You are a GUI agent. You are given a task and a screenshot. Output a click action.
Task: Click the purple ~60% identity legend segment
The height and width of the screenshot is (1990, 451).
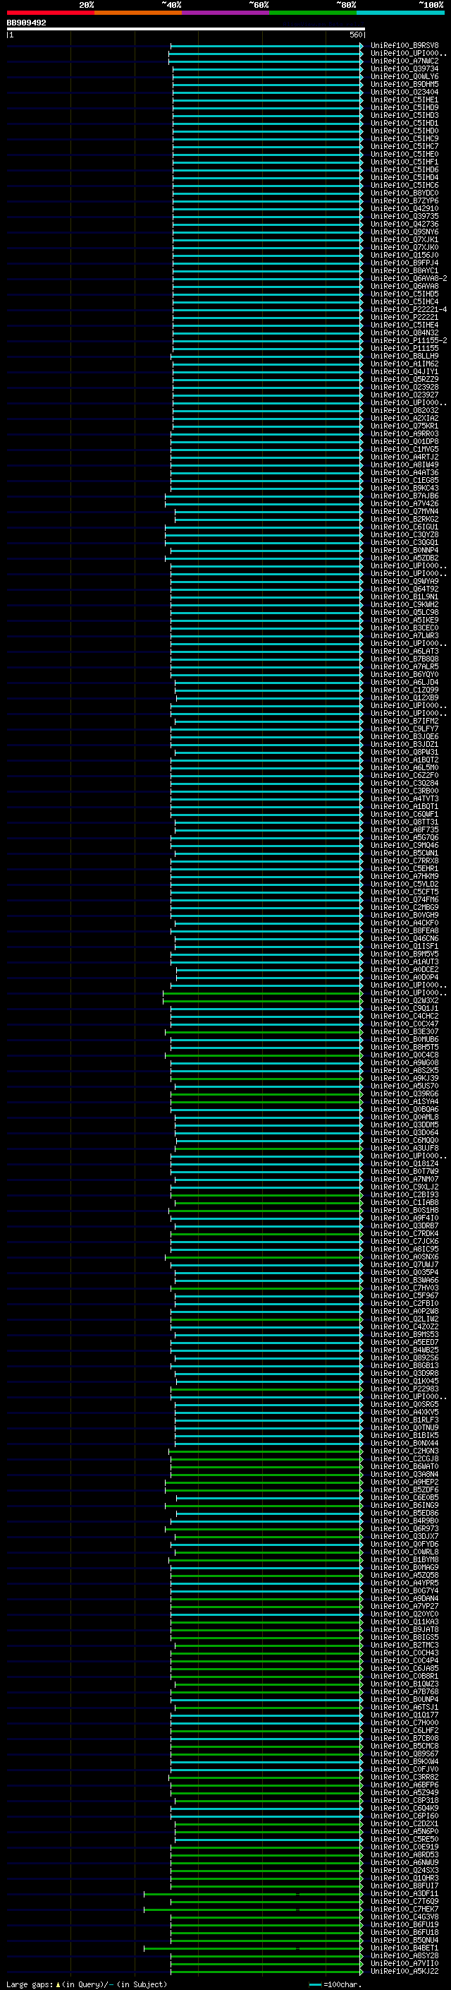[x=225, y=13]
